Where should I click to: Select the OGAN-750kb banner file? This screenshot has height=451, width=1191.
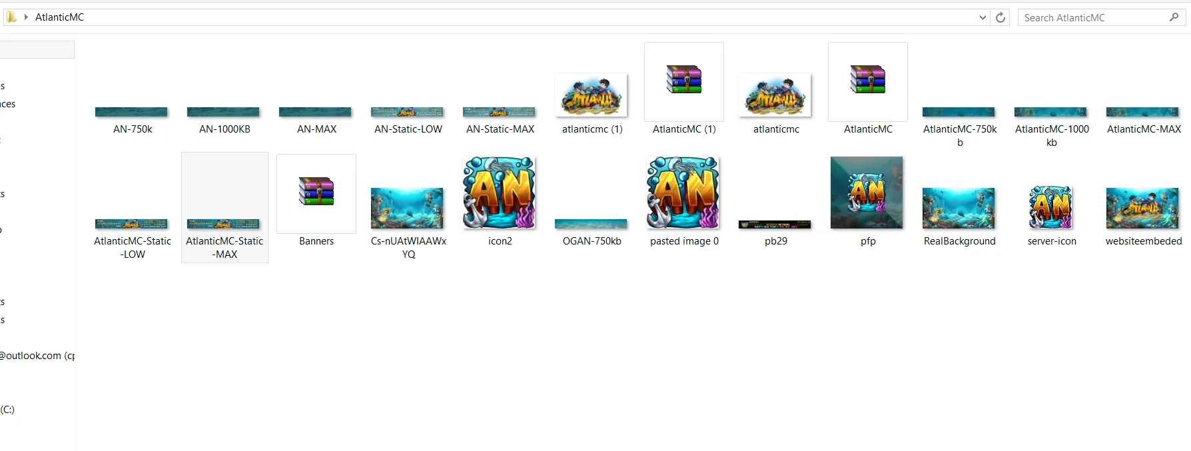coord(592,224)
